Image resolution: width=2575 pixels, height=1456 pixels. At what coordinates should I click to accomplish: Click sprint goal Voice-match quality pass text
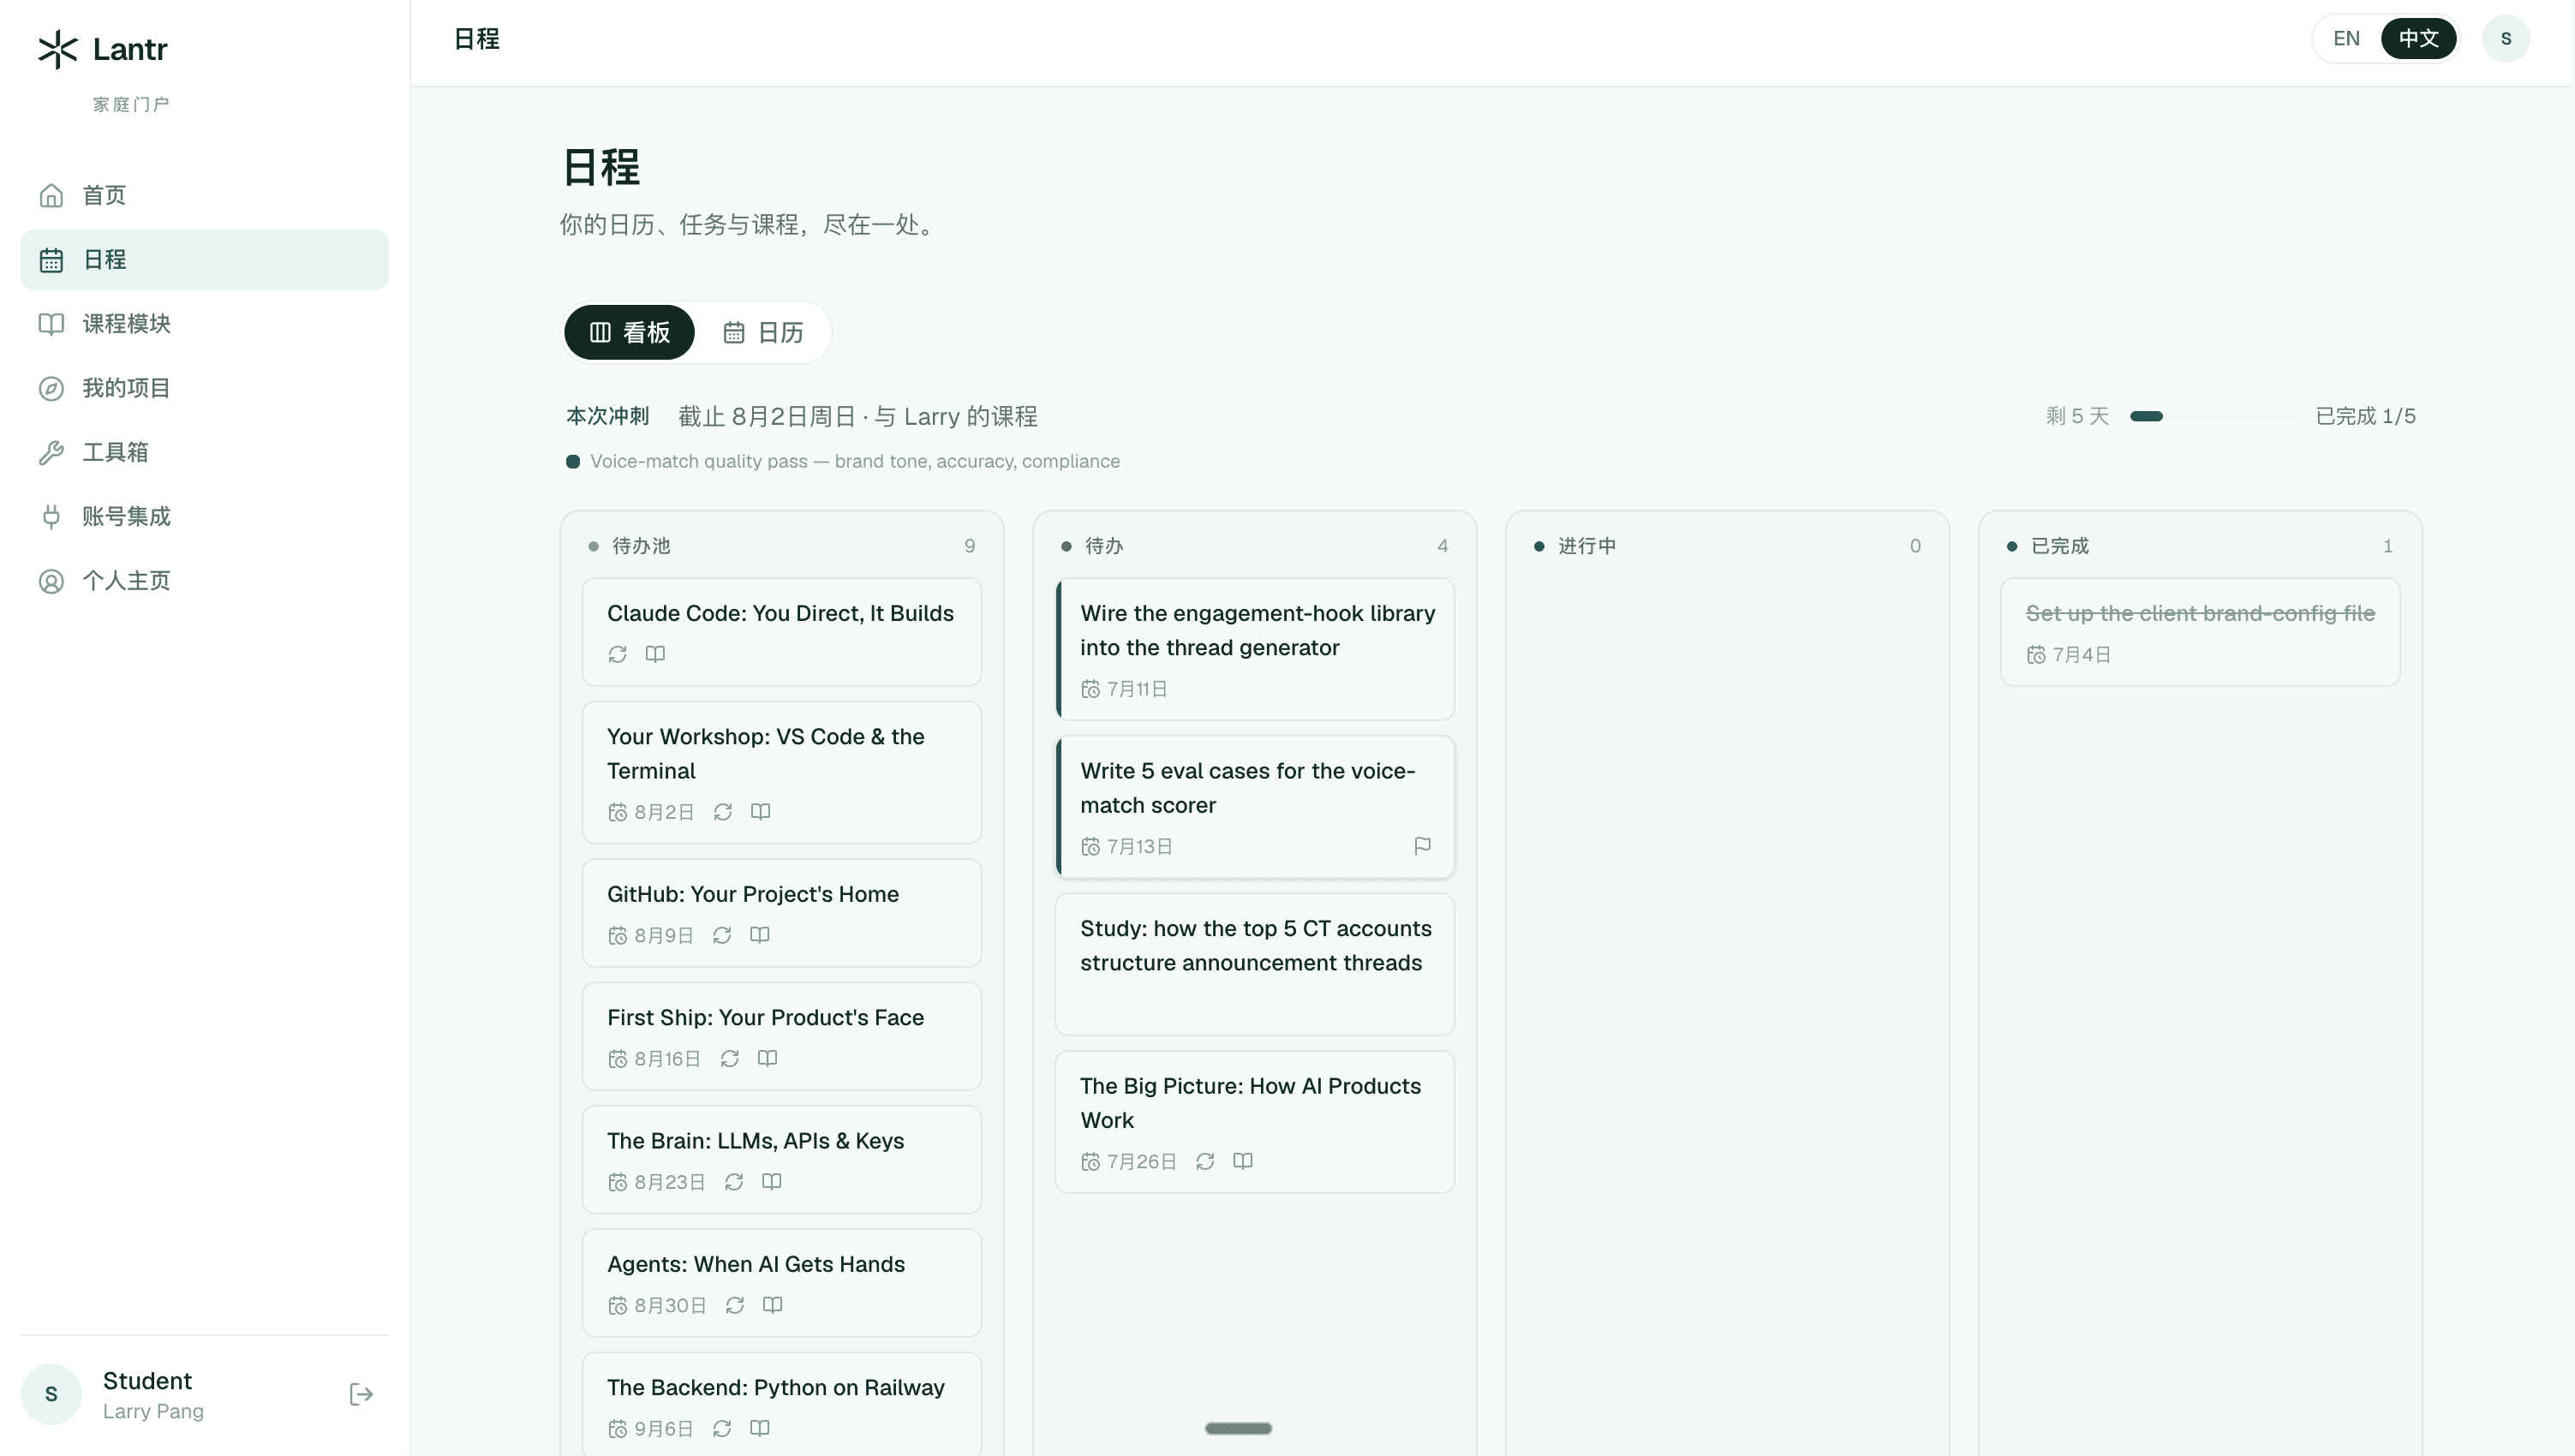[854, 461]
